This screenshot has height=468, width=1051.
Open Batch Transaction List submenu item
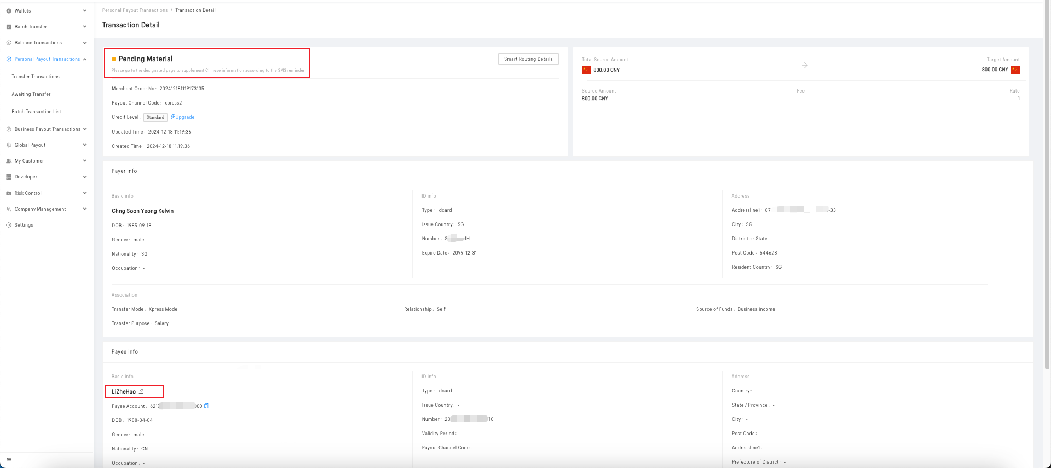coord(36,112)
